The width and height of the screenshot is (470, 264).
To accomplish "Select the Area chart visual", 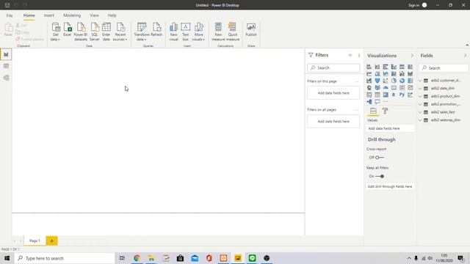I will pyautogui.click(x=377, y=73).
